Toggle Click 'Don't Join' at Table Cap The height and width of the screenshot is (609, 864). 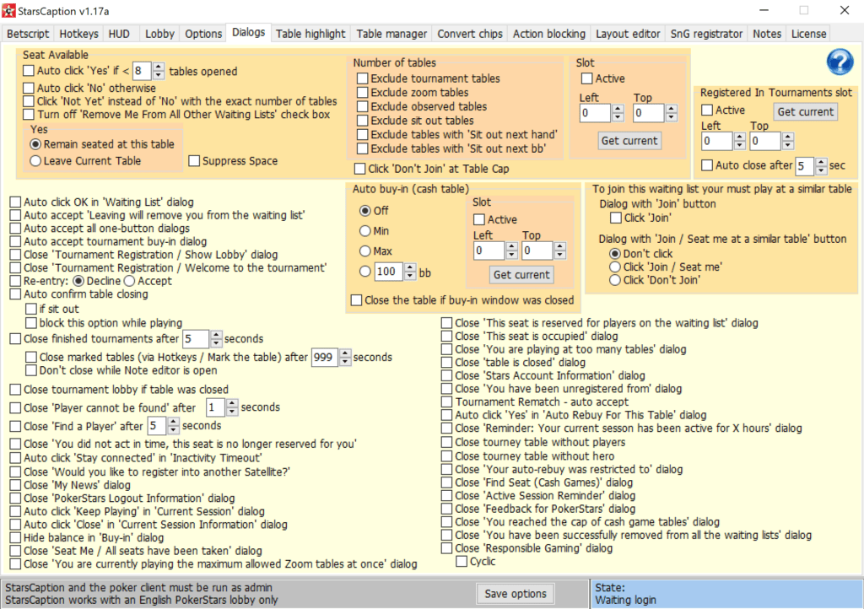point(359,169)
